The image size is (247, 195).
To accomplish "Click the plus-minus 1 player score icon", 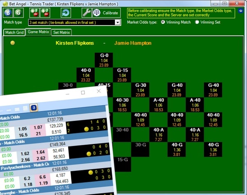I will tap(34, 13).
